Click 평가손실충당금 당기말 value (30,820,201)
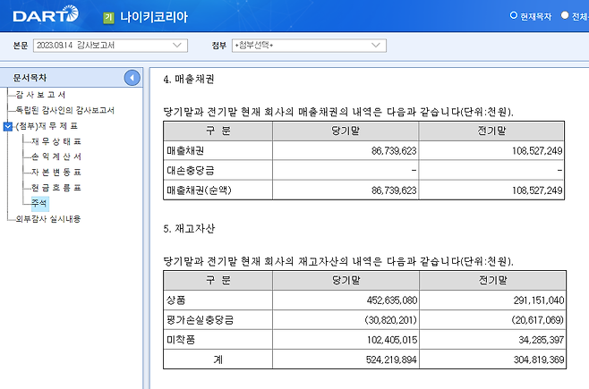Screen dimensions: 589x389 pyautogui.click(x=390, y=320)
